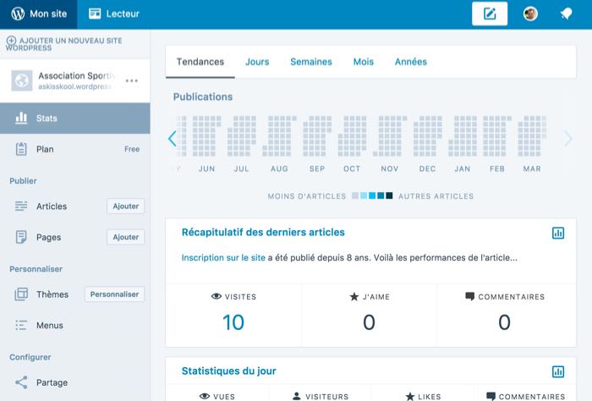
Task: Click the darkest legend color square
Action: 389,196
